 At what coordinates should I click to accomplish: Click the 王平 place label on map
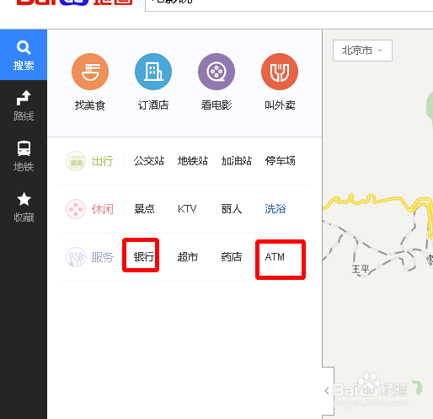click(x=361, y=269)
